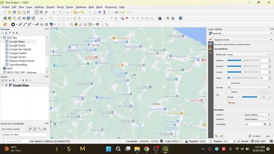Enable the Colorize checkbox
This screenshot has height=154, width=274.
(x=229, y=92)
